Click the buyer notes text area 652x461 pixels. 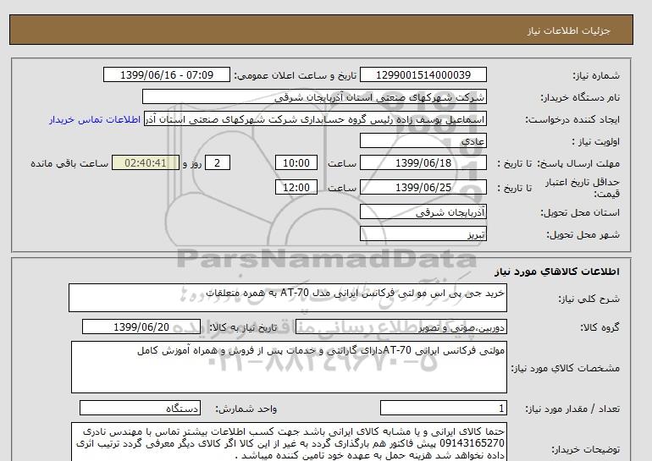tap(289, 442)
